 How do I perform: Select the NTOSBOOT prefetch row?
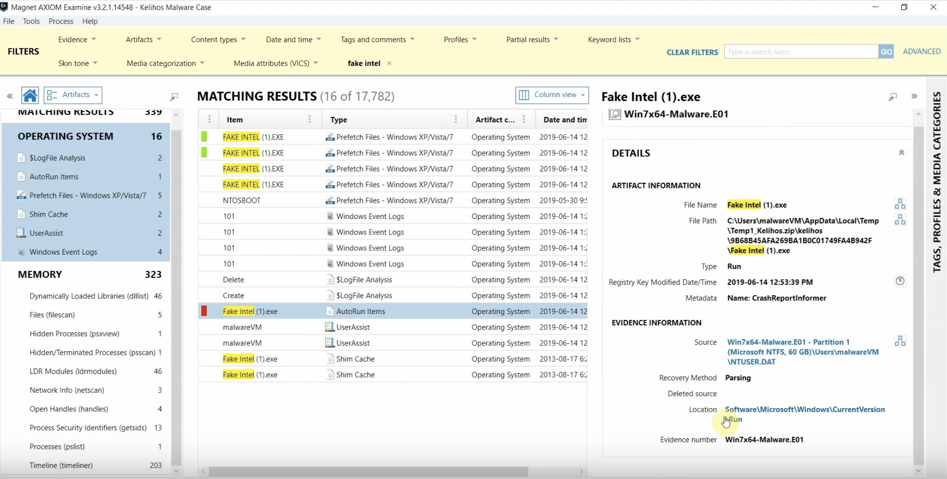point(393,200)
